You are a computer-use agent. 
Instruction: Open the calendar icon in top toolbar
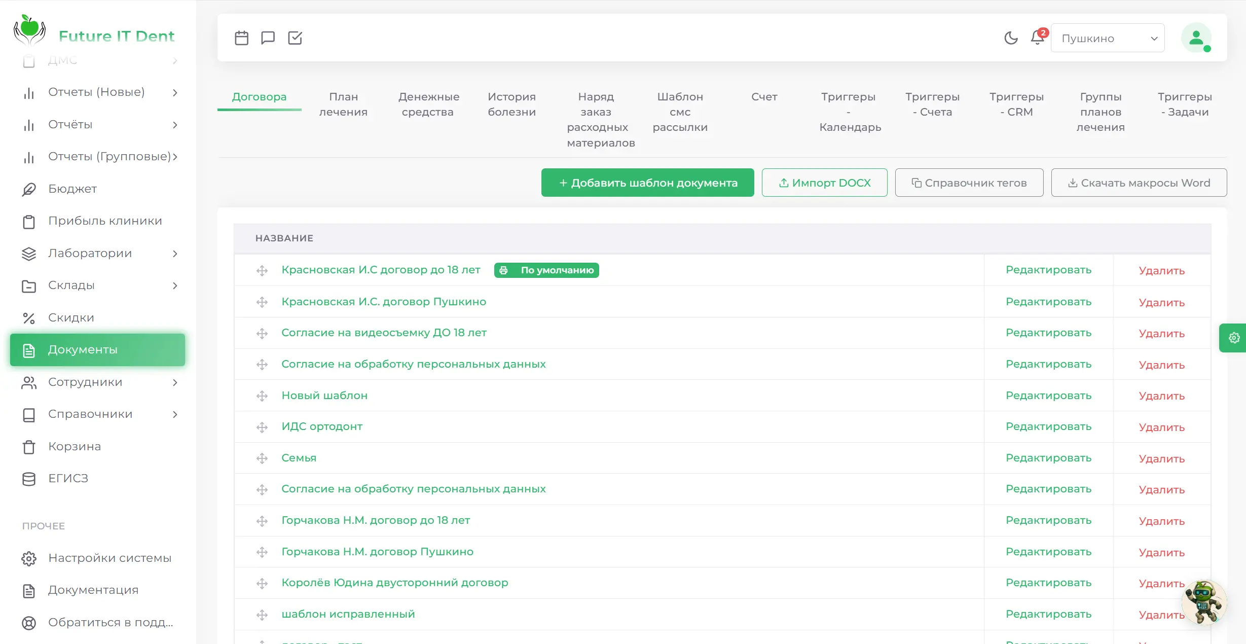tap(241, 38)
